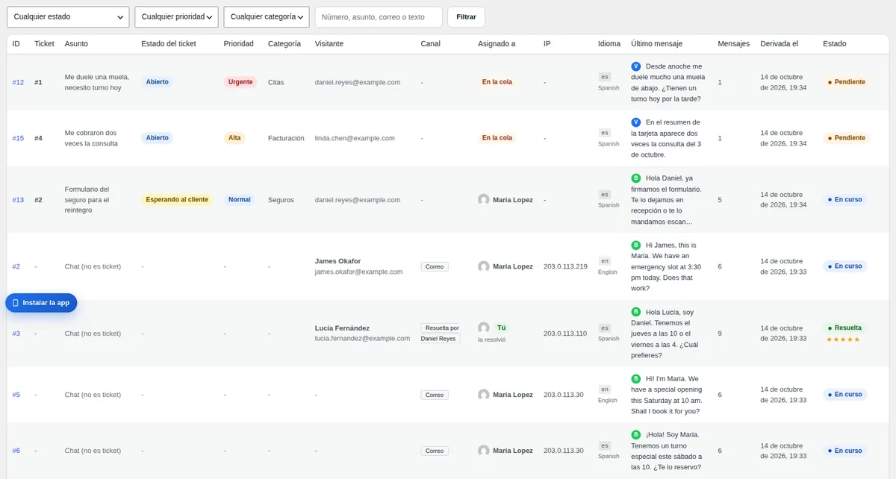Click the "Urgente" priority badge
This screenshot has height=479, width=896.
(240, 82)
